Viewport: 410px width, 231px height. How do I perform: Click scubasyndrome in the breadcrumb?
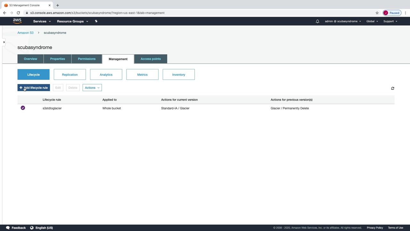[55, 33]
